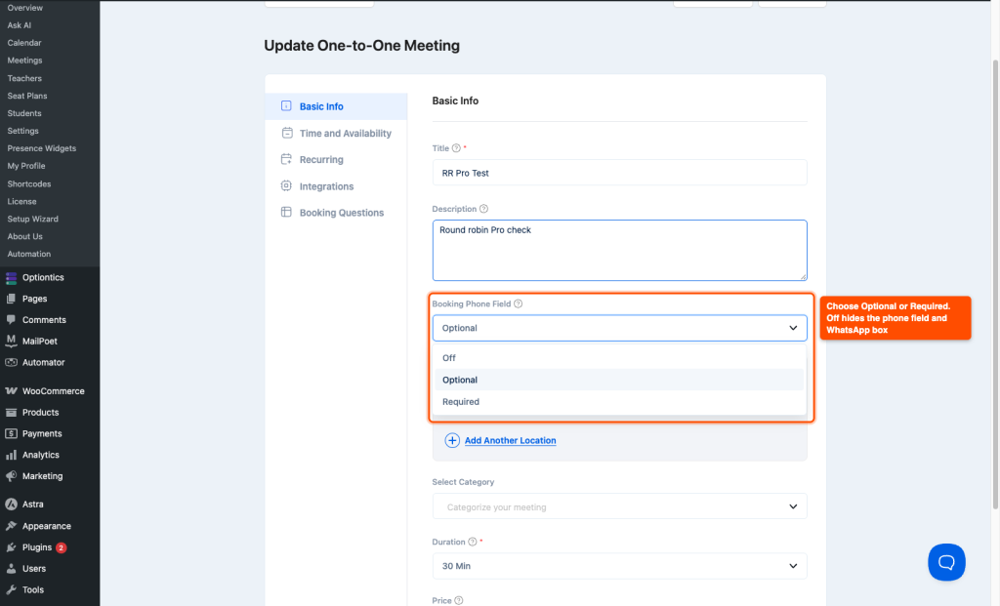This screenshot has height=606, width=1000.
Task: Open Meetings in the sidebar menu
Action: point(24,60)
